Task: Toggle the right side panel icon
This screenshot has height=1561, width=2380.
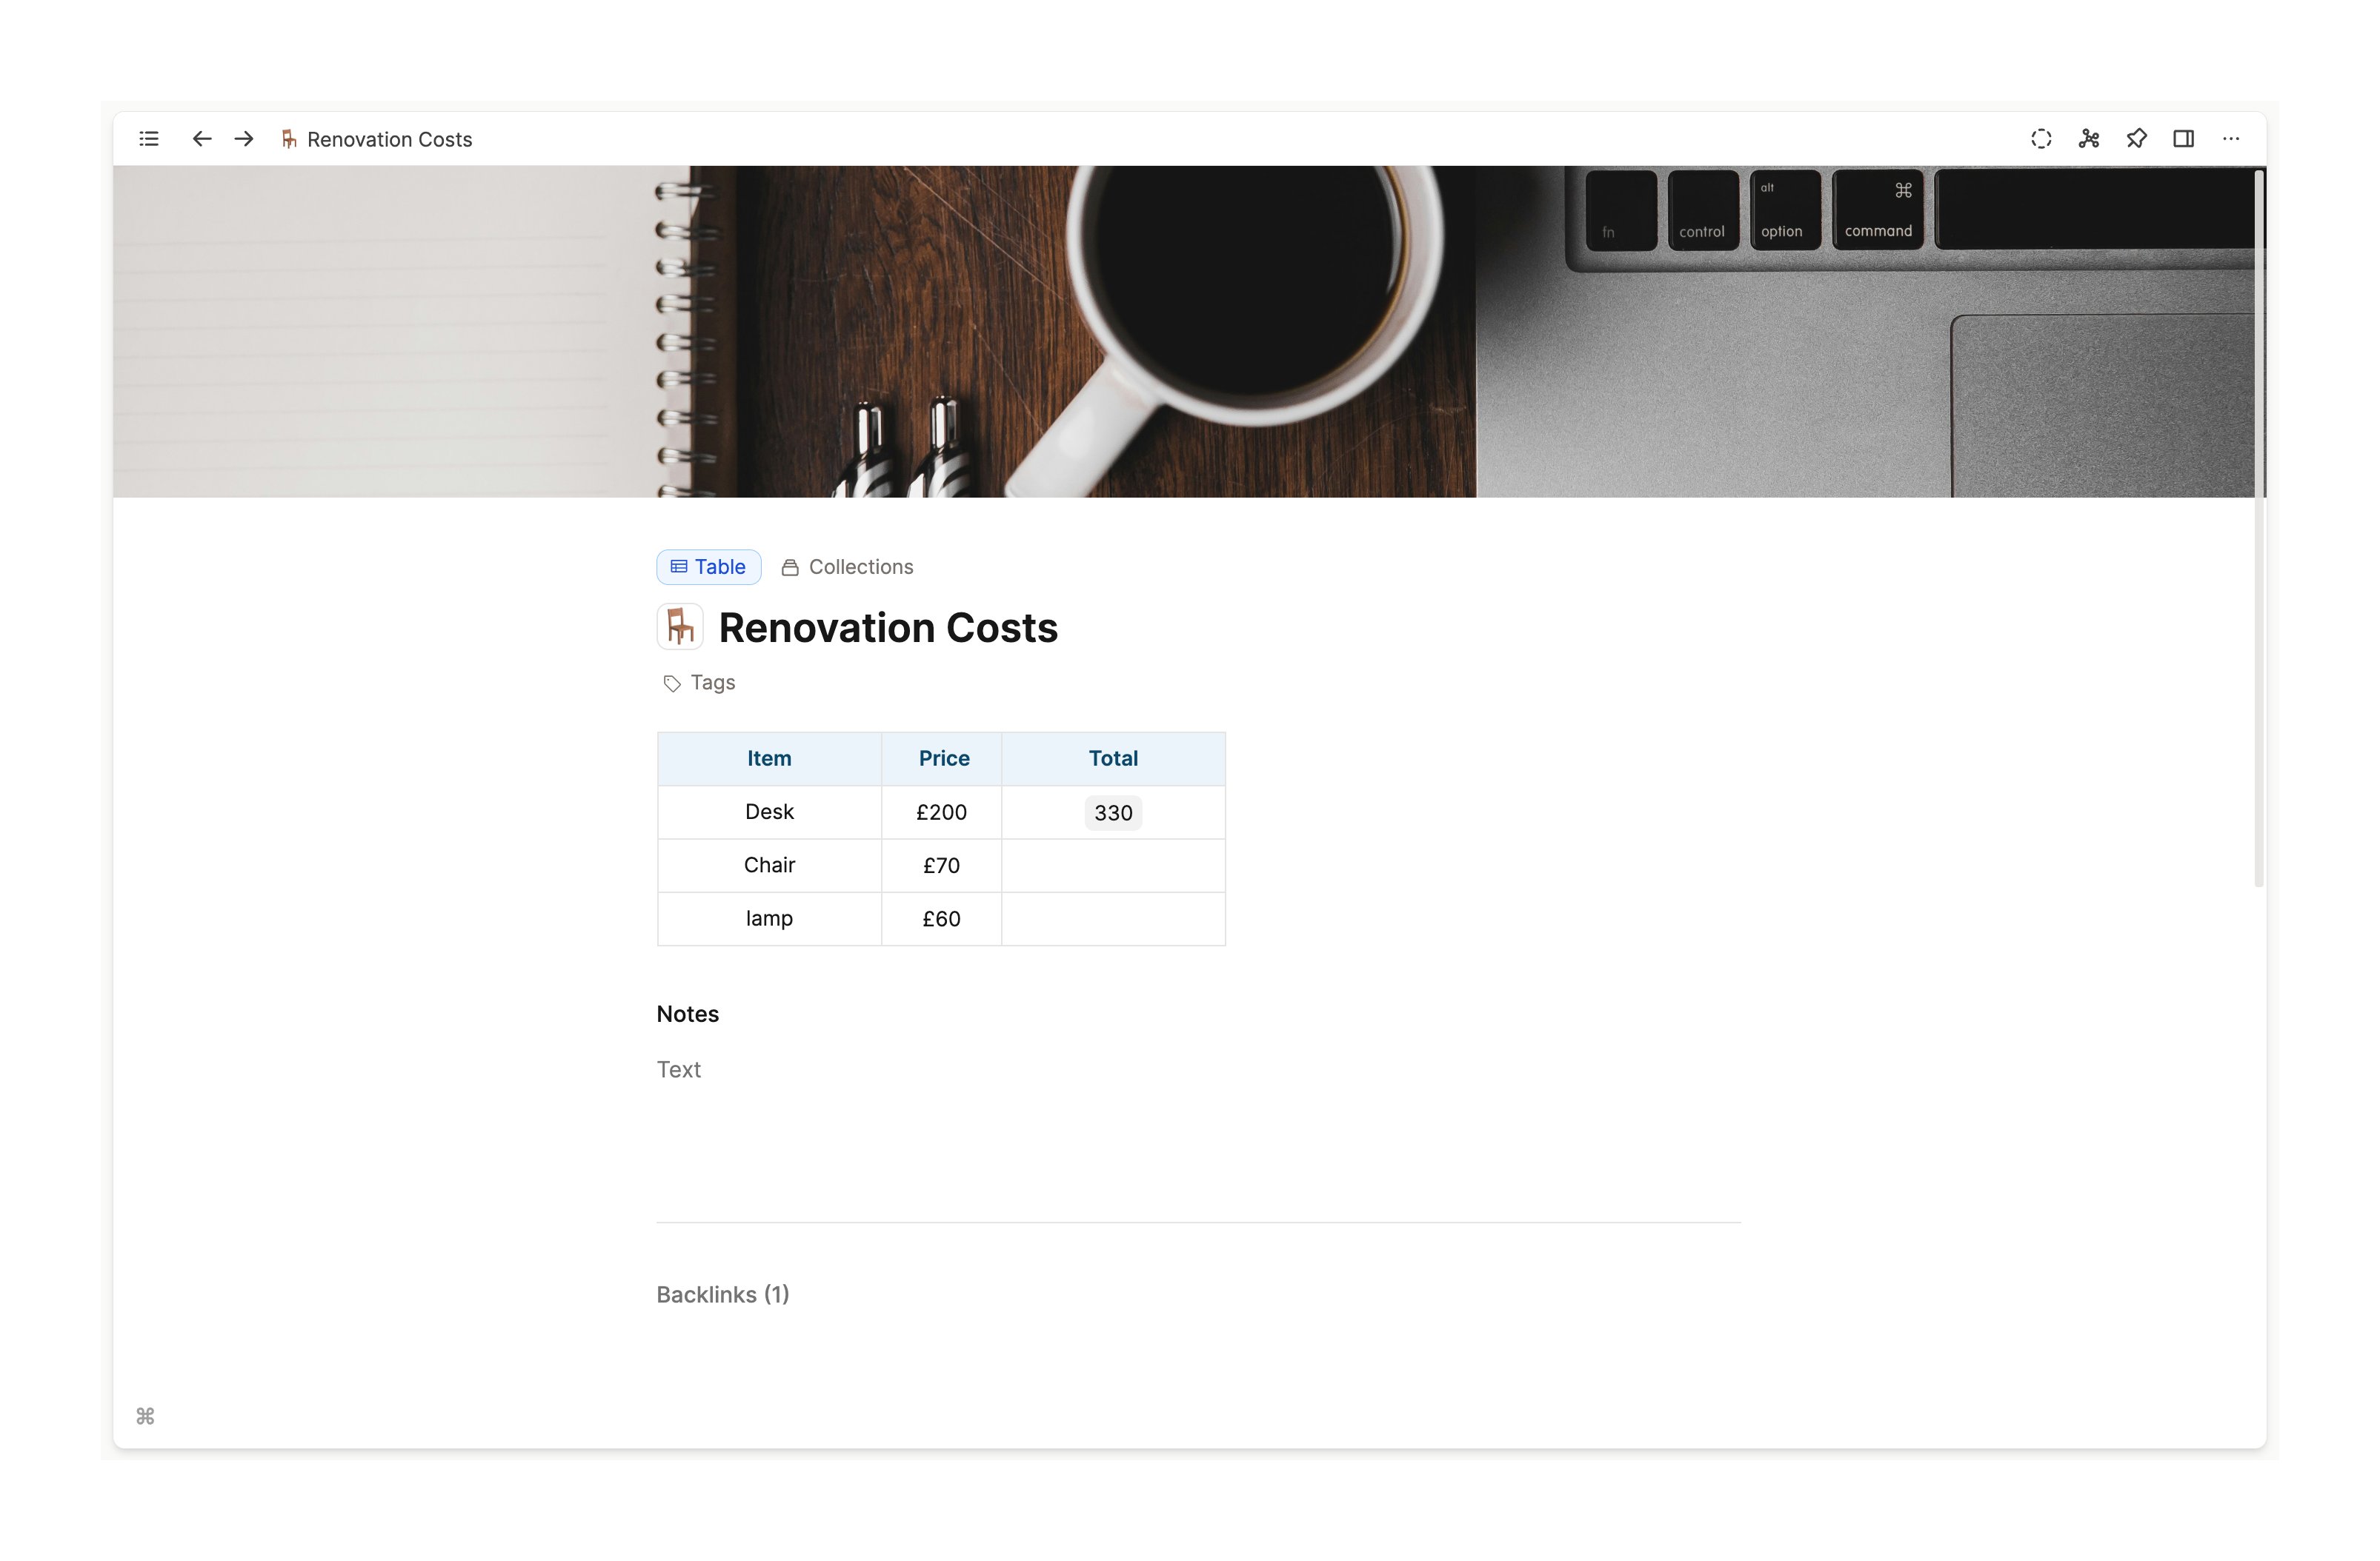Action: [x=2184, y=139]
